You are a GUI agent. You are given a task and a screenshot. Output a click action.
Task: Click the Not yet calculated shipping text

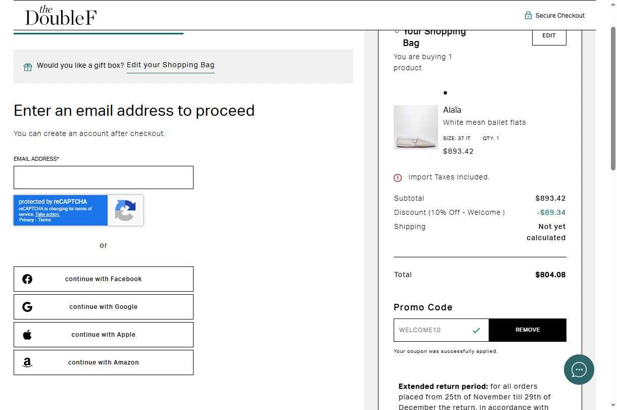[546, 232]
